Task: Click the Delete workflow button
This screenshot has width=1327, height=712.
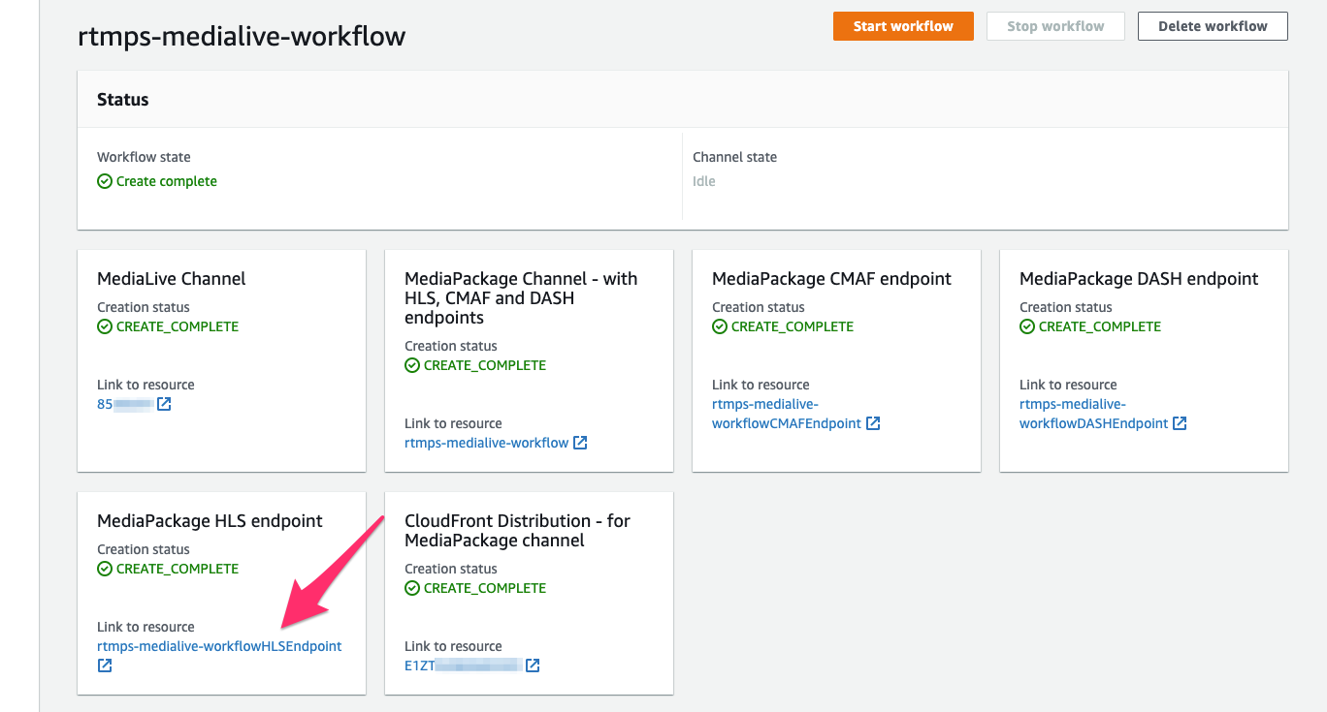Action: [1213, 26]
